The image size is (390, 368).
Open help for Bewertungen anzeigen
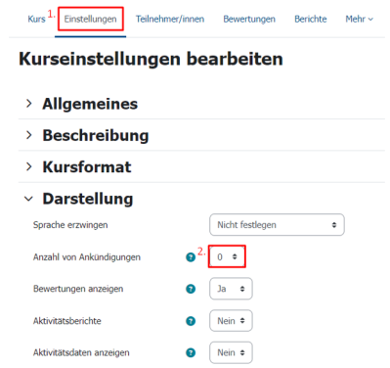pos(191,289)
